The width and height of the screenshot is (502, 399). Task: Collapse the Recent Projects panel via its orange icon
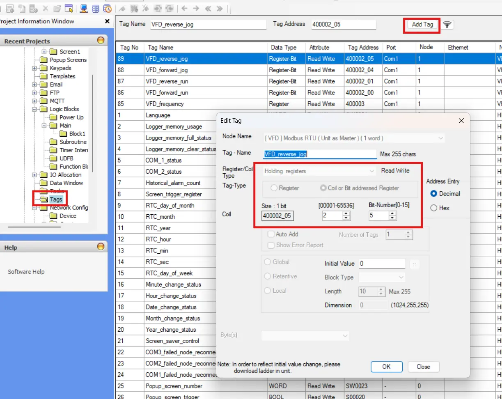point(101,40)
